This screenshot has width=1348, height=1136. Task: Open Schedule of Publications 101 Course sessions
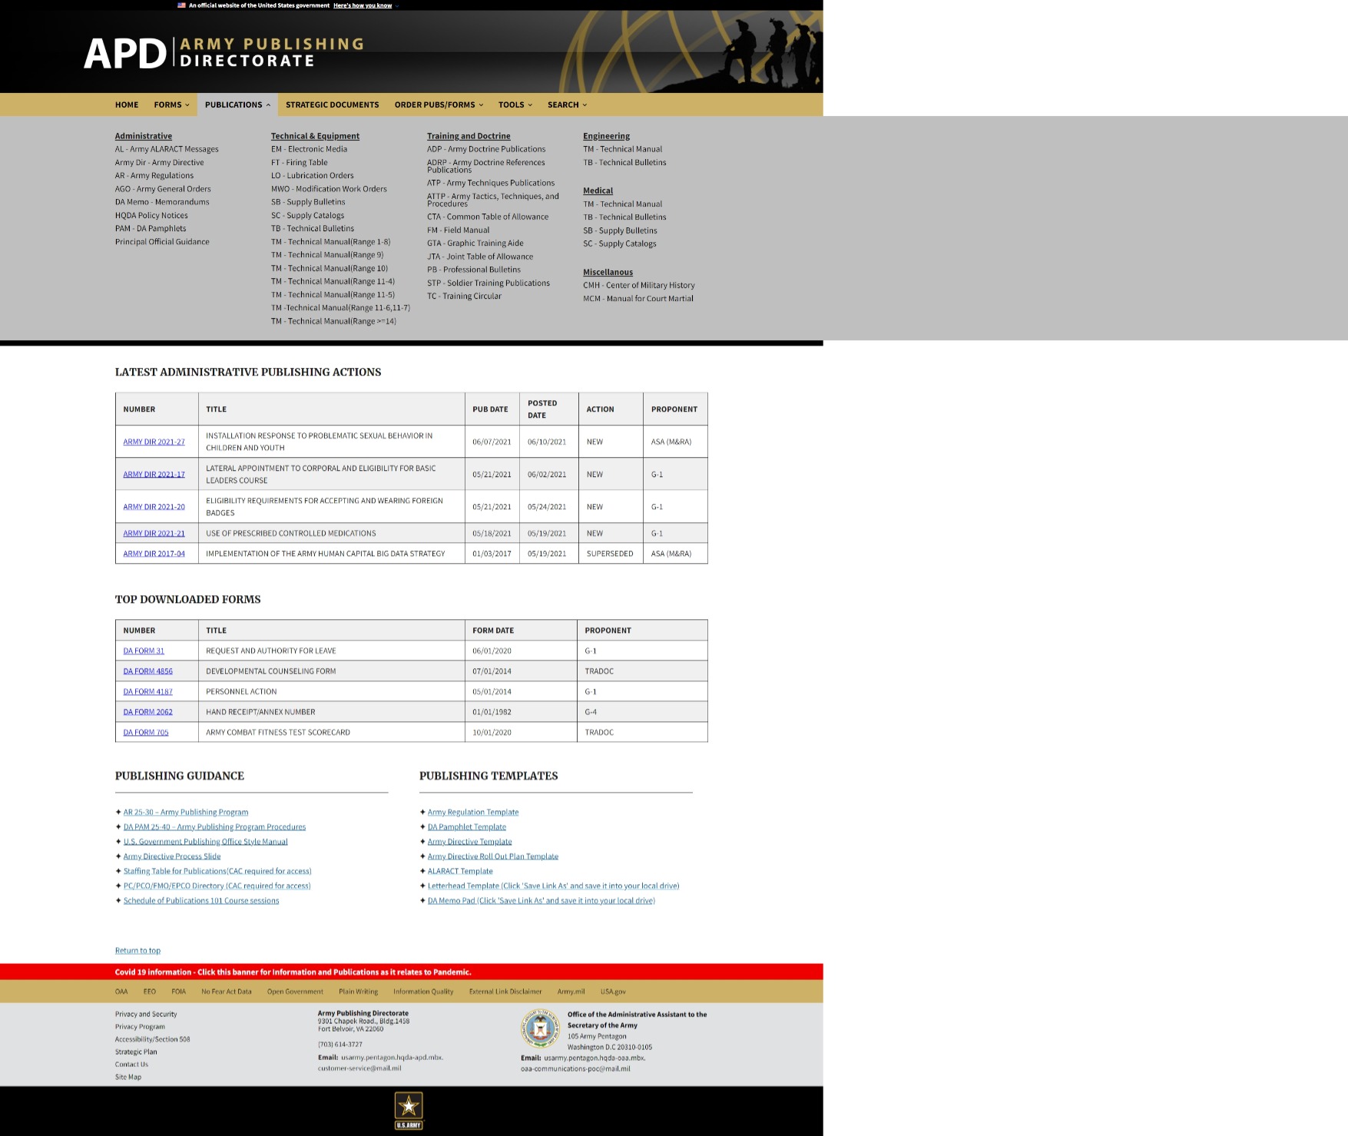click(x=201, y=900)
